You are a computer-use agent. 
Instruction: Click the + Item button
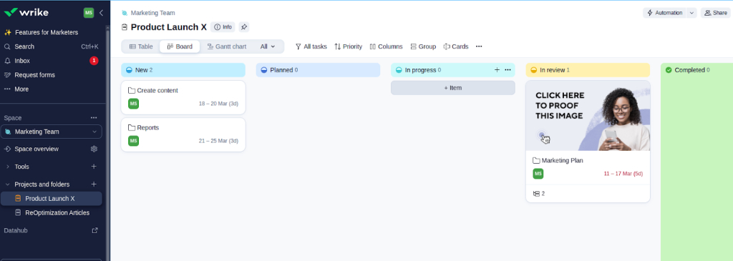453,88
